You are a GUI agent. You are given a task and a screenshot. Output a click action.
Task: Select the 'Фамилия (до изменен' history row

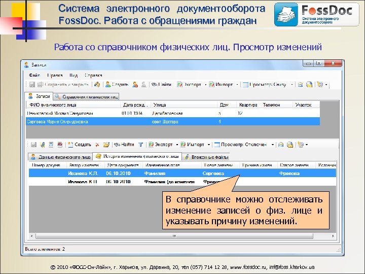pyautogui.click(x=182, y=182)
